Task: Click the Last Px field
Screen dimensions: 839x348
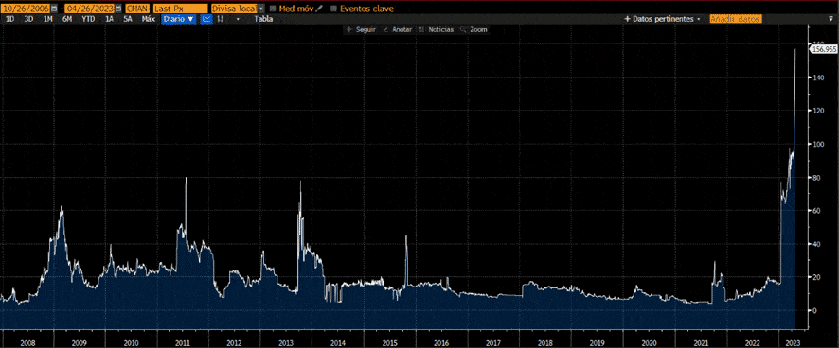Action: [180, 9]
